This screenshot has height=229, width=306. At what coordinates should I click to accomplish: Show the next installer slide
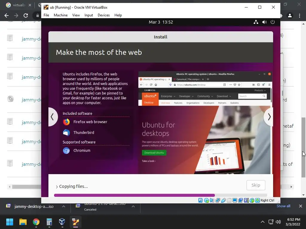[x=269, y=117]
